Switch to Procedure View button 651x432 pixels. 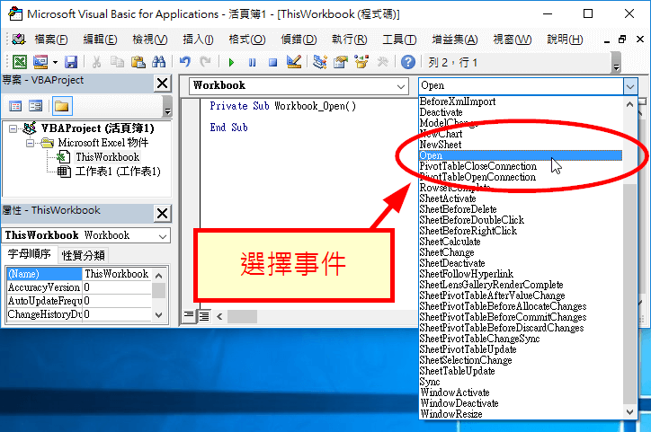[x=190, y=315]
